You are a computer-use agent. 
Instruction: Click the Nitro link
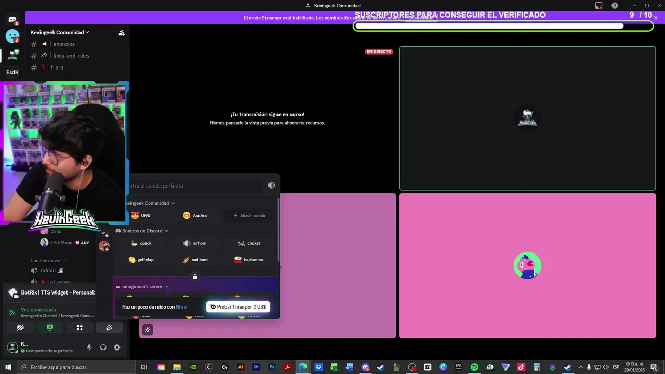181,307
